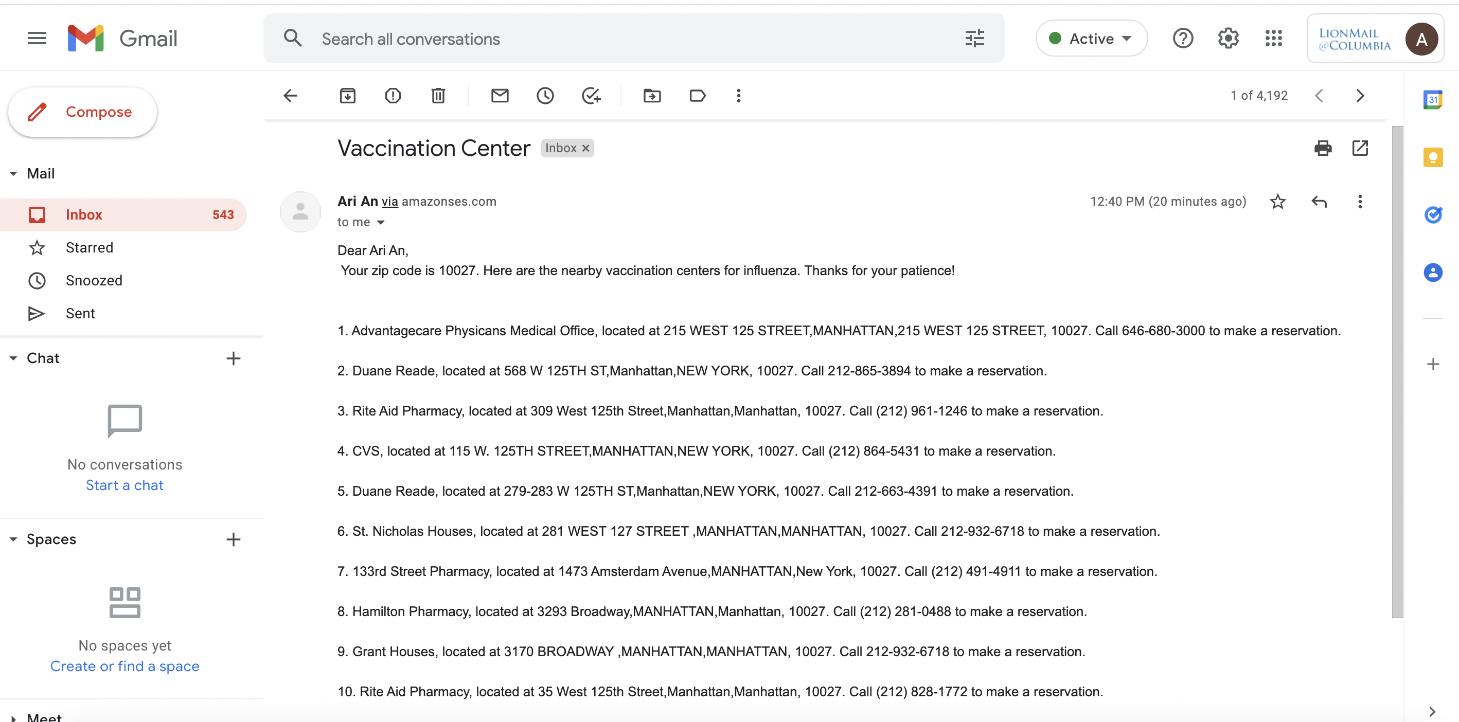Star the message from Ari An
1459x722 pixels.
[1277, 202]
